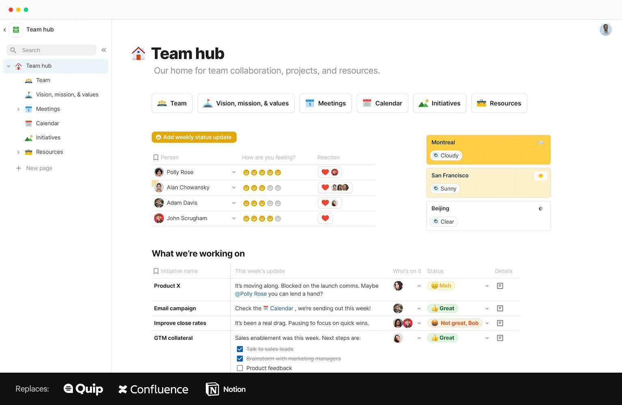Uncheck Brainstorm with marketing managers
The image size is (622, 405).
click(x=240, y=358)
